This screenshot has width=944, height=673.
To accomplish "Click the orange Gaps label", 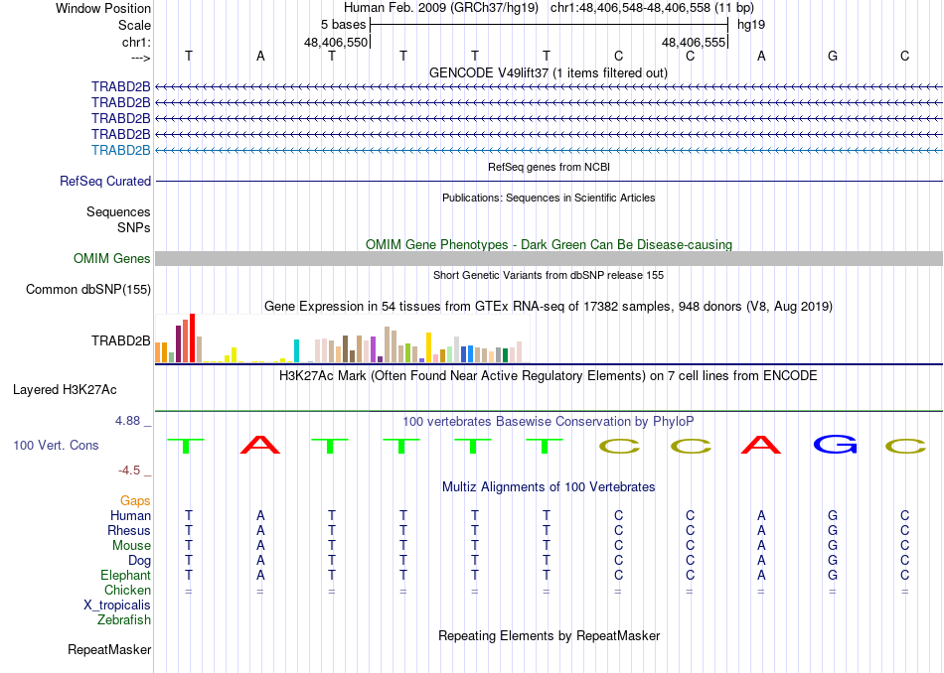I will [135, 501].
